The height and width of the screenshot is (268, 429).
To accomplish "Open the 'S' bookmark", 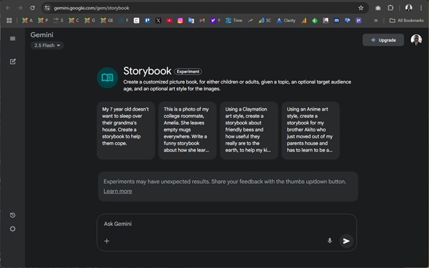I will [58, 20].
